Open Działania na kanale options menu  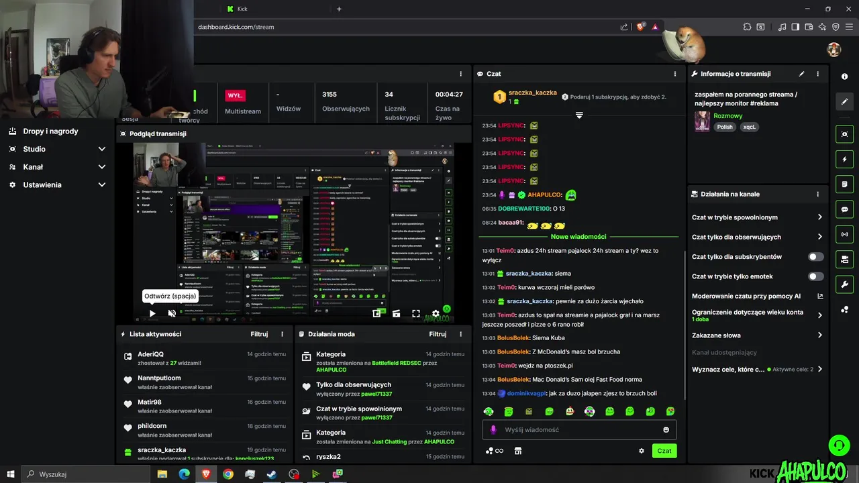(x=817, y=194)
